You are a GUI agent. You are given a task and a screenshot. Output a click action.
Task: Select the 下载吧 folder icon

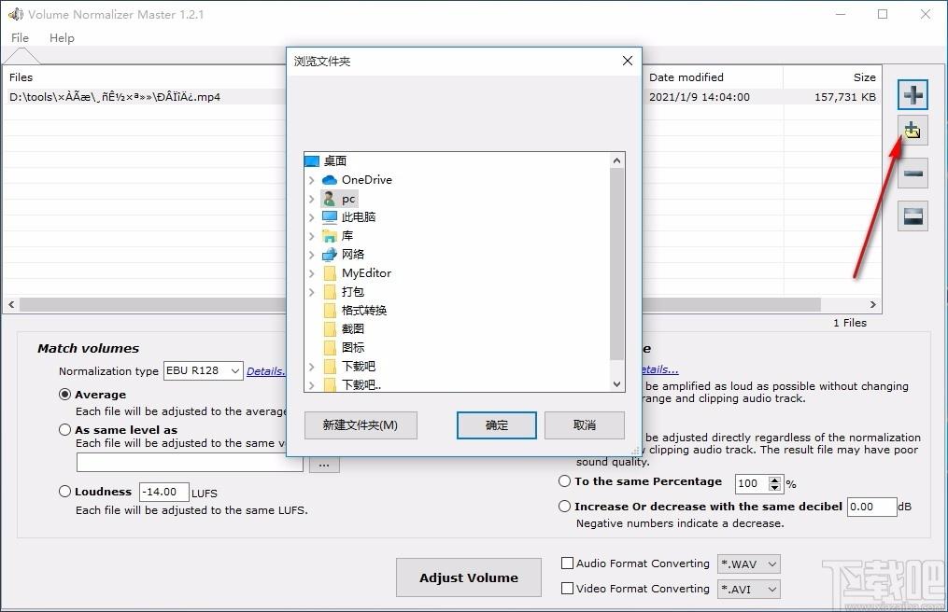click(x=330, y=366)
